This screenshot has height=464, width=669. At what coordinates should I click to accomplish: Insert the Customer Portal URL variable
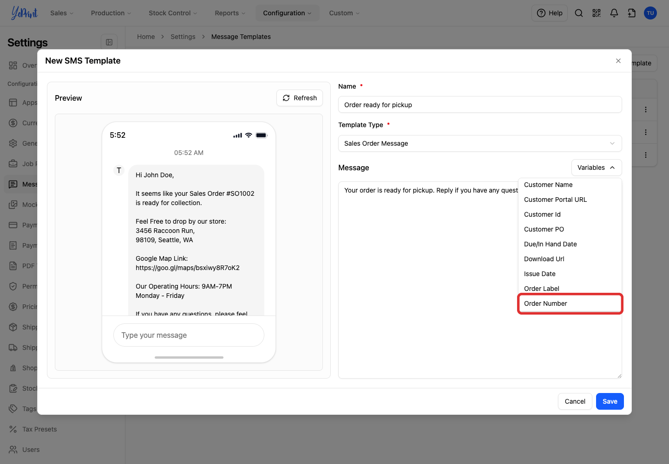pyautogui.click(x=570, y=200)
